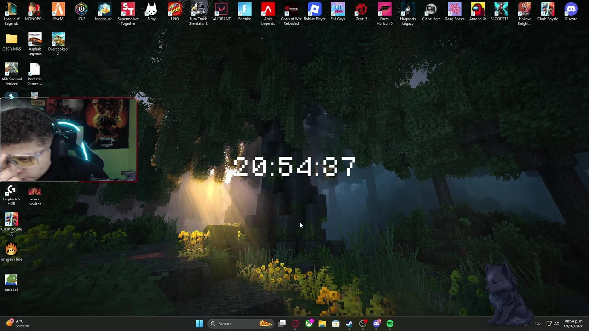Viewport: 589px width, 331px height.
Task: Select the Fortnite desktop icon
Action: click(244, 11)
